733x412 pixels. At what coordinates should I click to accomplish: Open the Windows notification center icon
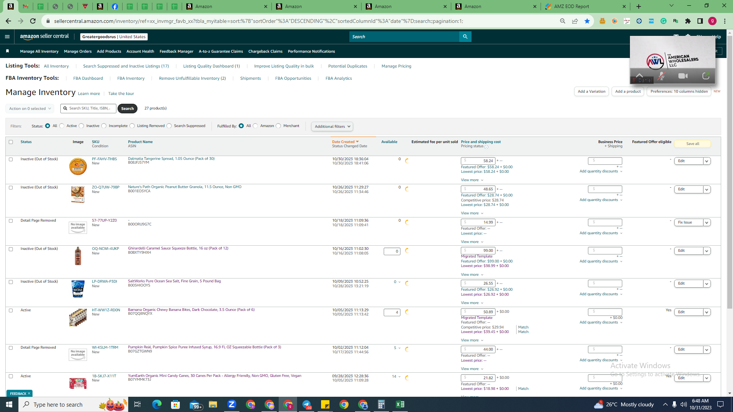(x=721, y=404)
